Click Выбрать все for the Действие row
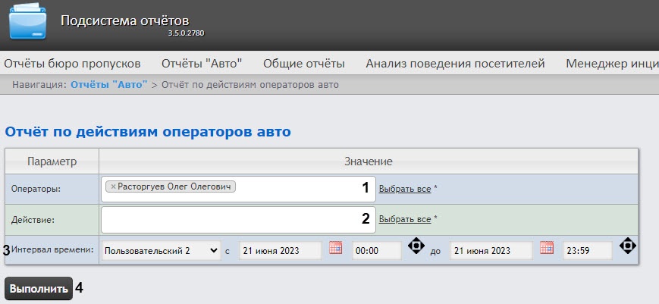The width and height of the screenshot is (659, 304). [405, 220]
